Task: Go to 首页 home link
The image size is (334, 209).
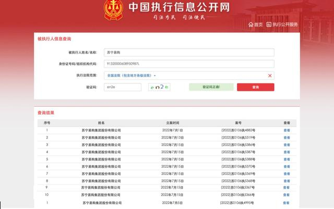Action: click(x=258, y=24)
